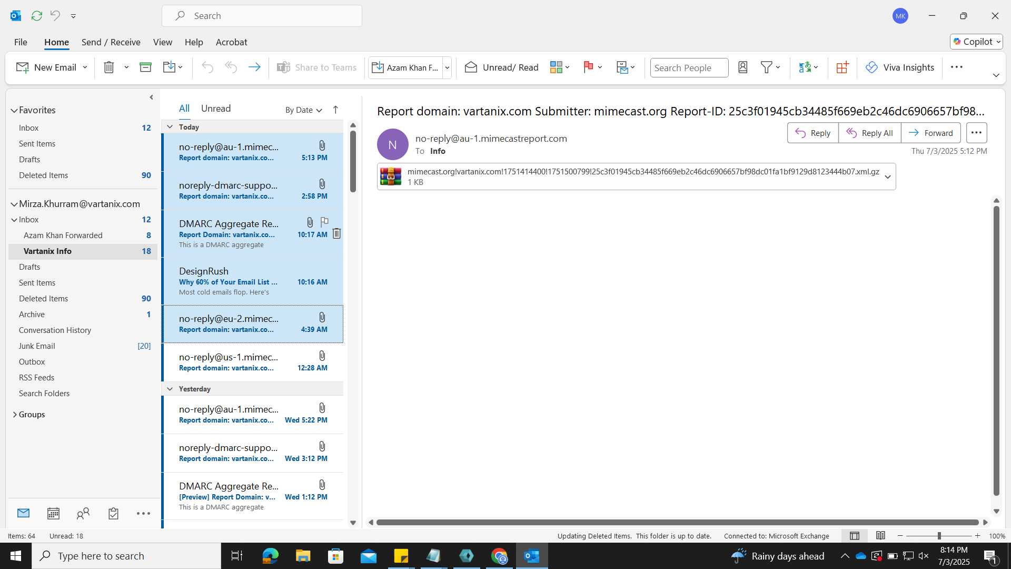Open the ribbon overflow ellipsis menu

[957, 67]
